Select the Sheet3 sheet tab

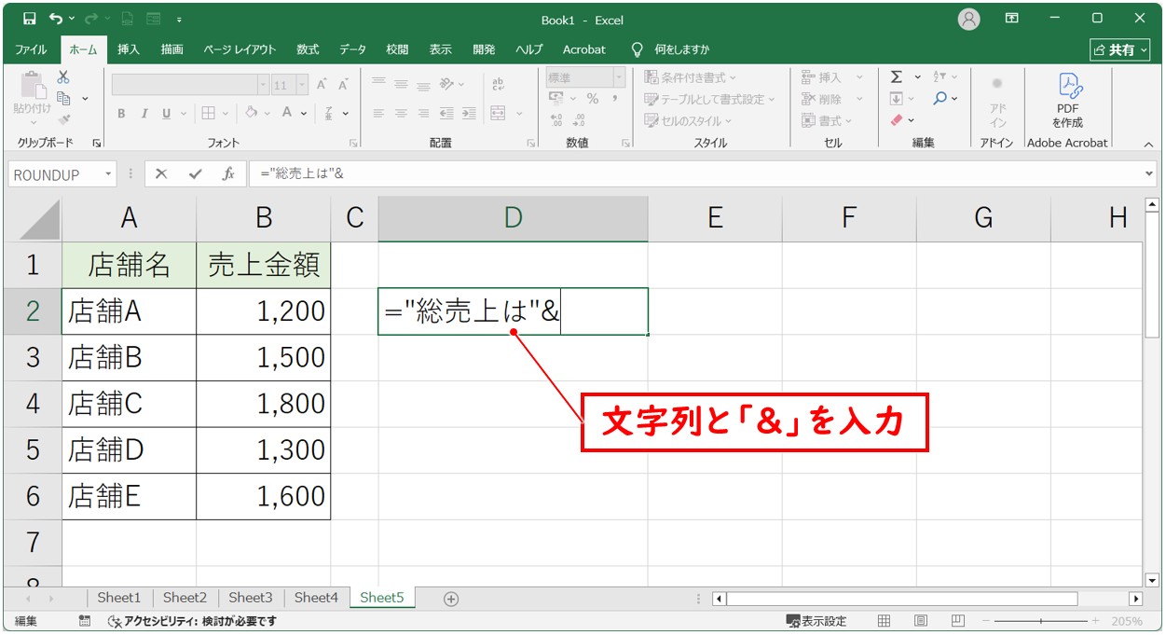(x=250, y=598)
